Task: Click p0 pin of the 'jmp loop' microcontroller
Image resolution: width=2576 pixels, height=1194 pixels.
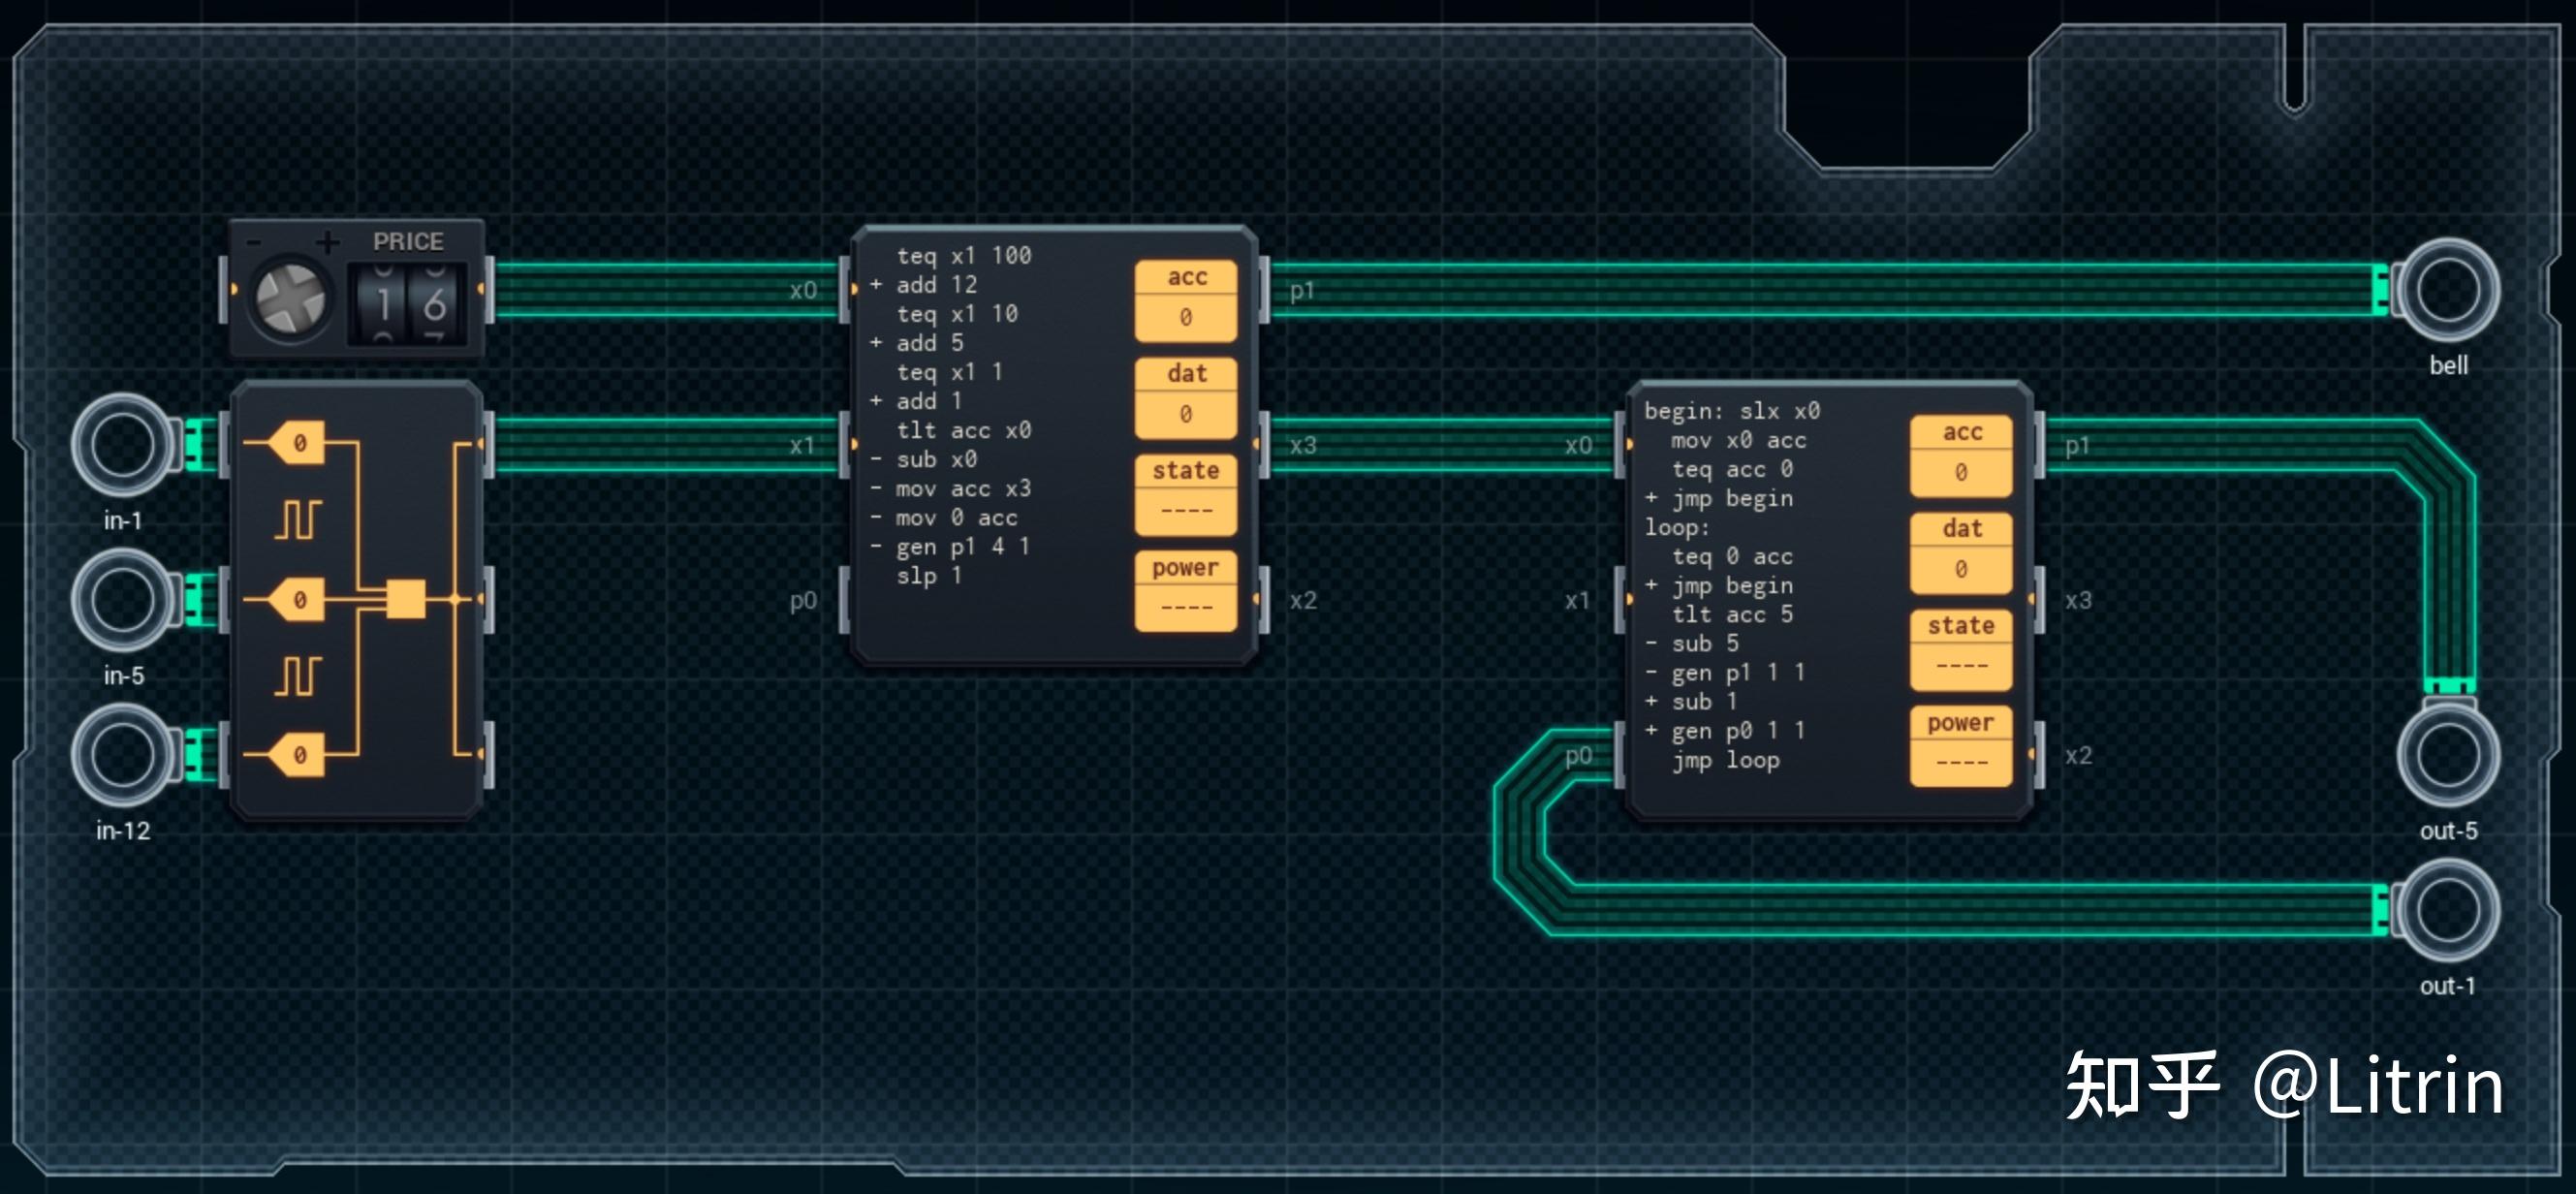Action: tap(1619, 755)
